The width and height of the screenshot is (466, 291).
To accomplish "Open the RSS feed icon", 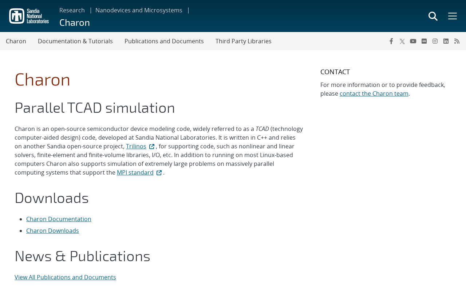I will [x=457, y=41].
